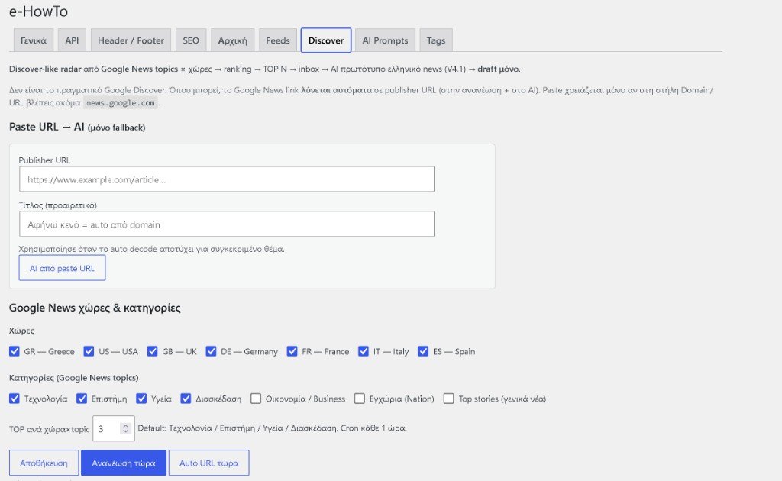
Task: Uncheck the IT — Italy checkbox
Action: point(364,351)
